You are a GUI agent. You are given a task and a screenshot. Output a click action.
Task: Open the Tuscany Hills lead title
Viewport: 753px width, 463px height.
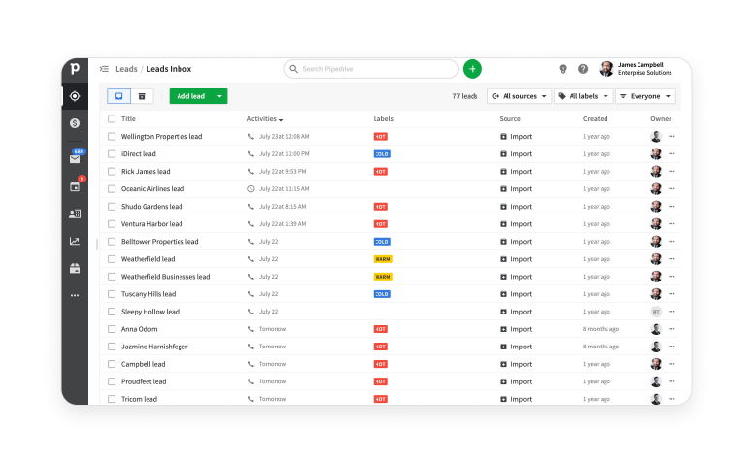tap(148, 294)
